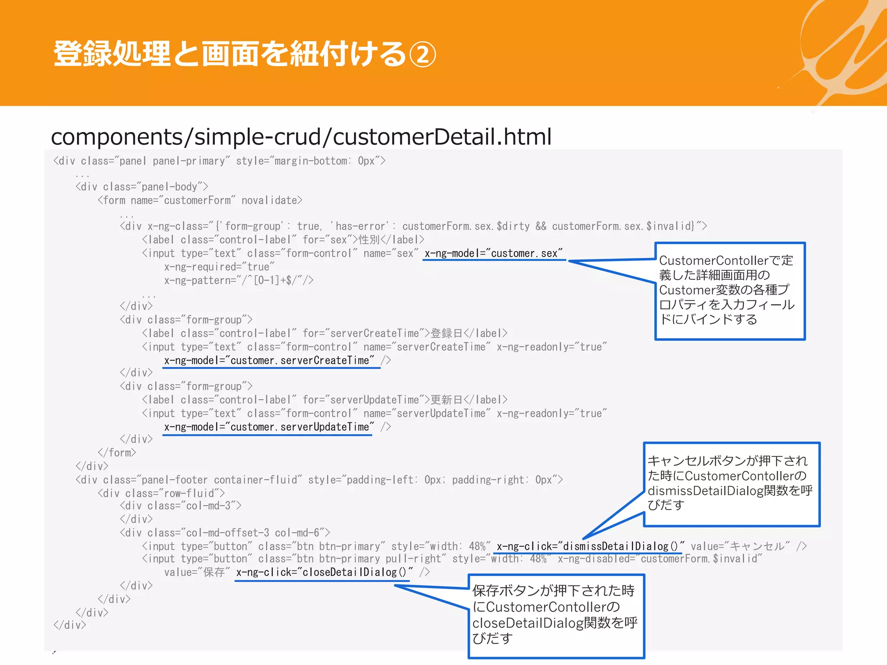Screen dimensions: 887x665
Task: Click the panel-footer container-fluid div line
Action: 319,480
